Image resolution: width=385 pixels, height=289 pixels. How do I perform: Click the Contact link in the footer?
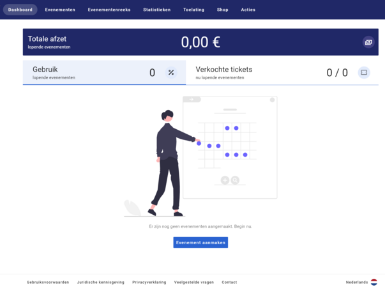tap(229, 282)
